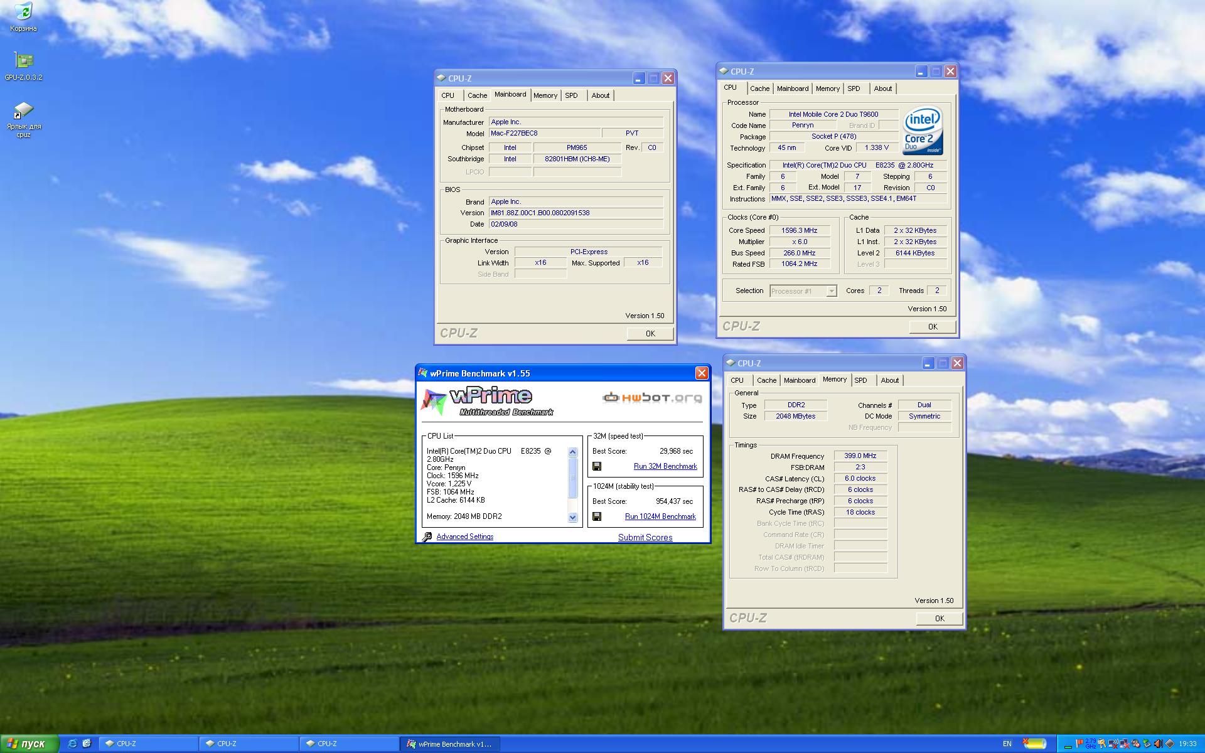Close the wPrime Benchmark window

(x=702, y=373)
